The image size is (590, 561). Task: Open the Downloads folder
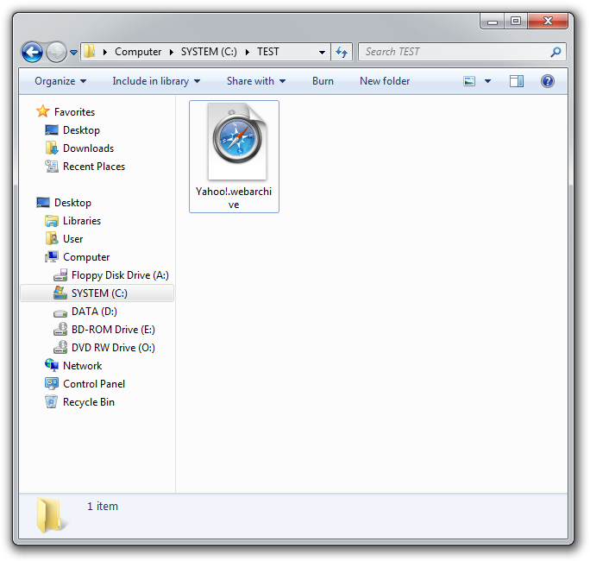coord(89,148)
